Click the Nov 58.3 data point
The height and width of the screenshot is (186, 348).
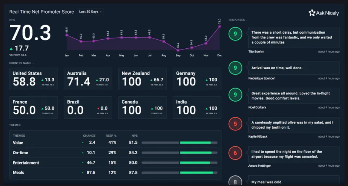(x=206, y=43)
